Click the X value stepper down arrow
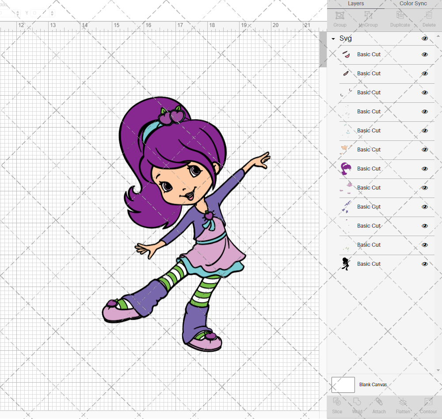Screen dimensions: 442x419 pyautogui.click(x=17, y=15)
